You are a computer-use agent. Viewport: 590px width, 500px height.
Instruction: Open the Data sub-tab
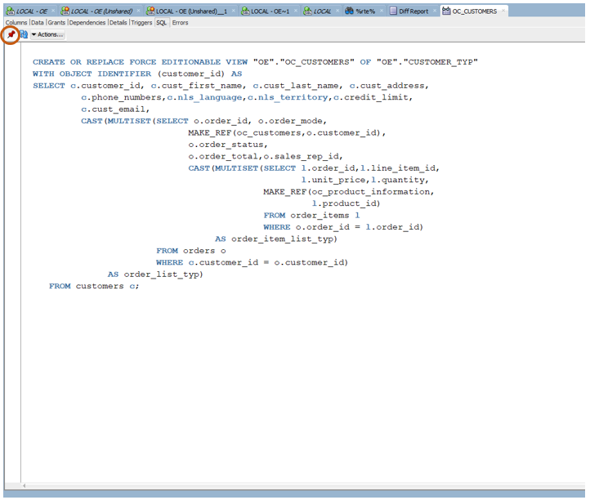[x=38, y=23]
